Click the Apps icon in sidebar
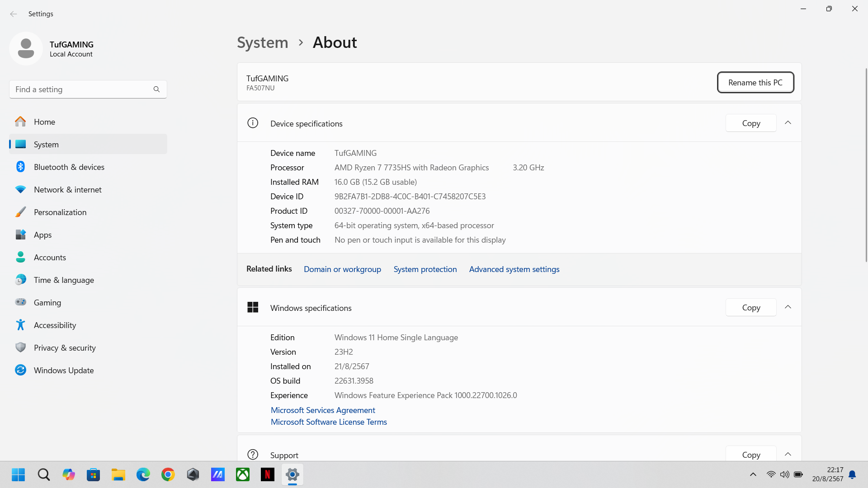868x488 pixels. coord(20,235)
